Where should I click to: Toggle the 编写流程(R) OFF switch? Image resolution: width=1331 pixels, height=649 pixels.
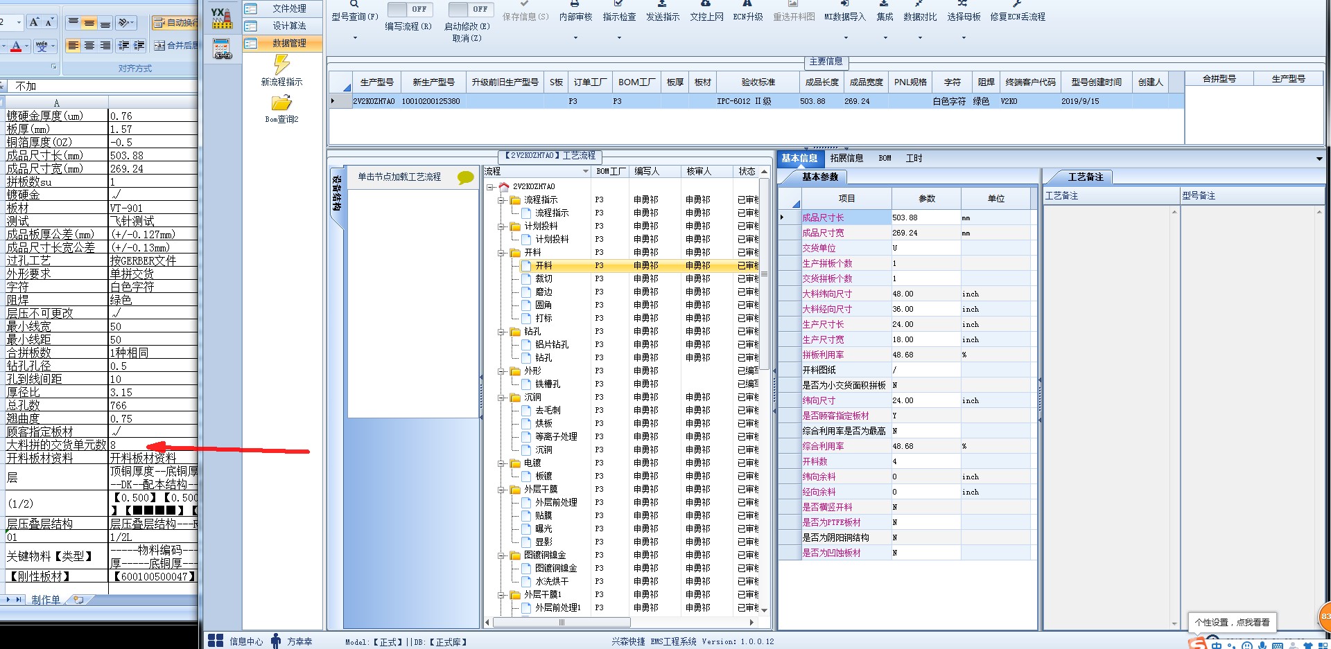pyautogui.click(x=410, y=9)
